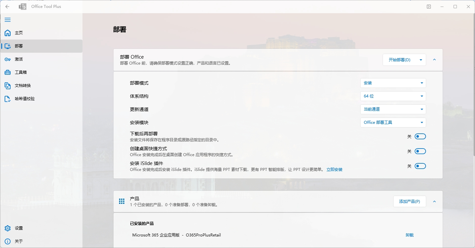
Task: Open the 体系结构 dropdown showing 64 位
Action: (393, 96)
